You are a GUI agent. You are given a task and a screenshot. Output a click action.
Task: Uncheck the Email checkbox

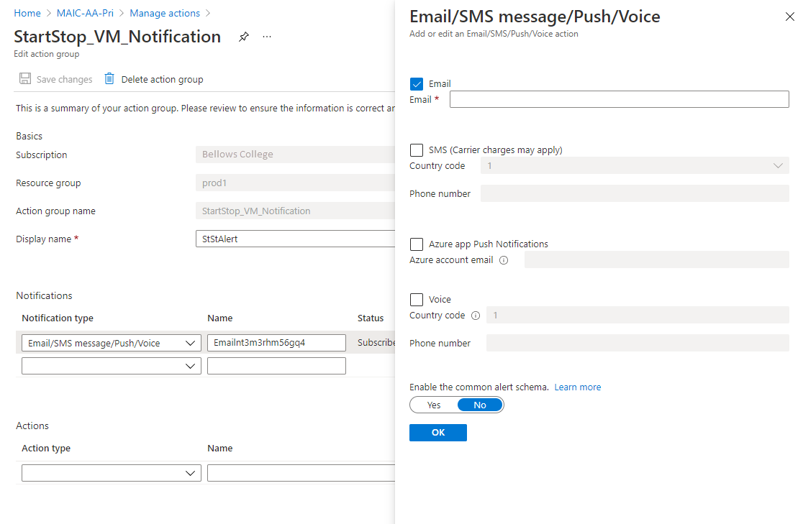pos(416,83)
